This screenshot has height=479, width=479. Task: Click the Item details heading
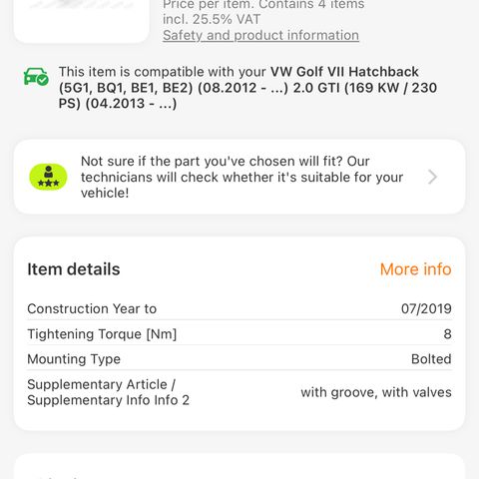tap(74, 269)
